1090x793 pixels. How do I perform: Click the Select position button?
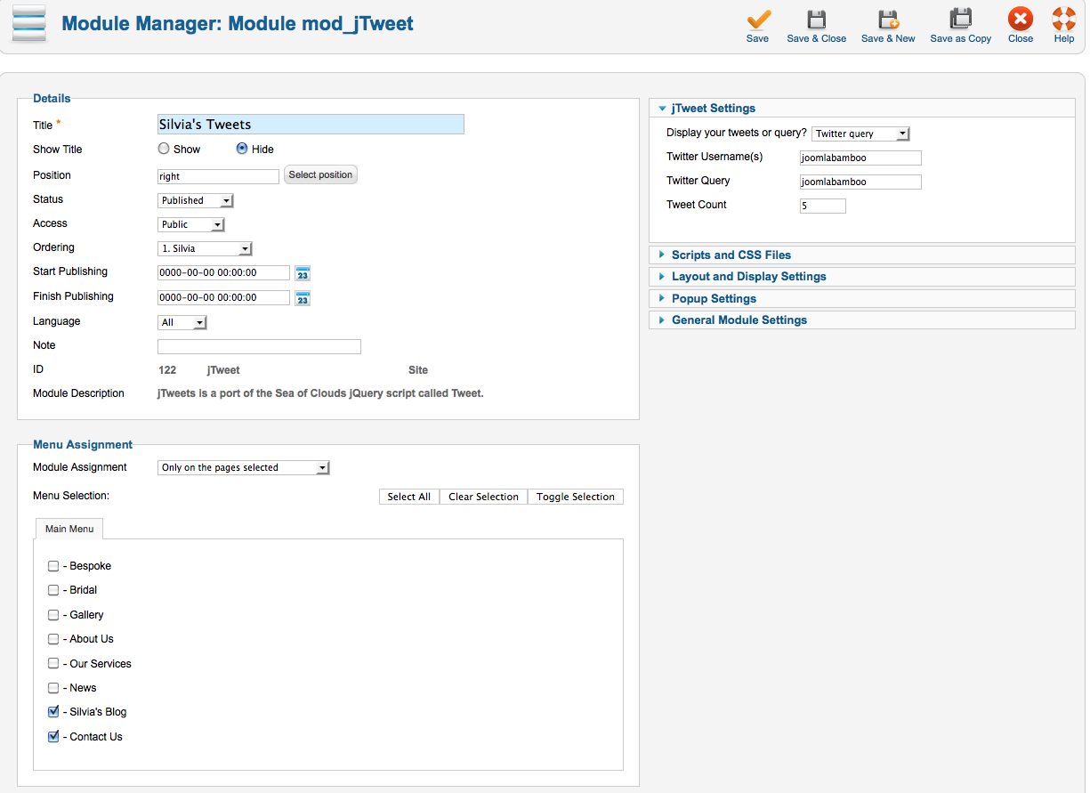point(320,175)
